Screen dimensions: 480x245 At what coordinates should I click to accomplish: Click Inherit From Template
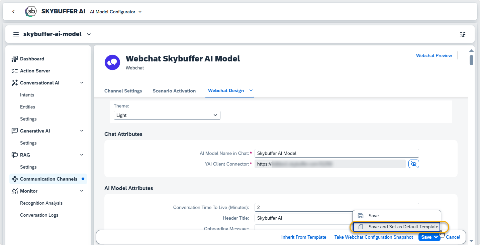tap(304, 237)
